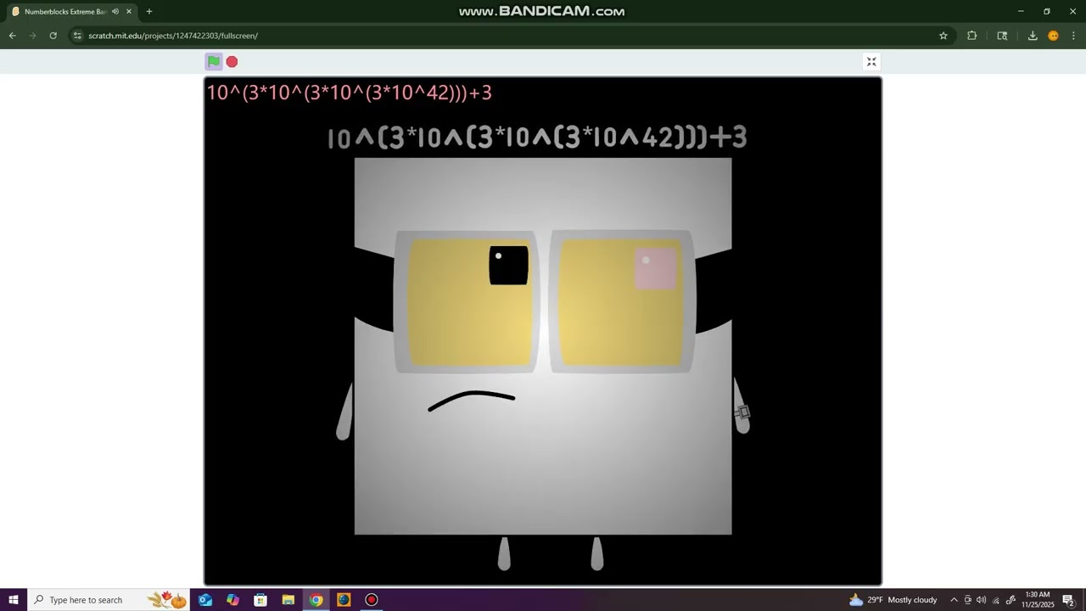Viewport: 1086px width, 611px height.
Task: Open the Chrome three-dot menu
Action: (1073, 36)
